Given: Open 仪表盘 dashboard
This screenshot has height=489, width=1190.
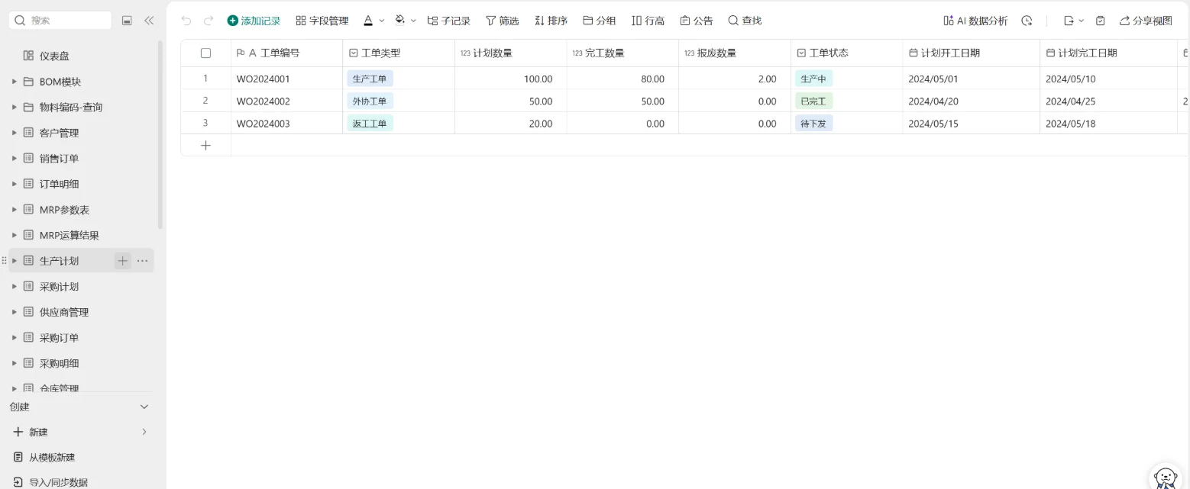Looking at the screenshot, I should tap(54, 56).
